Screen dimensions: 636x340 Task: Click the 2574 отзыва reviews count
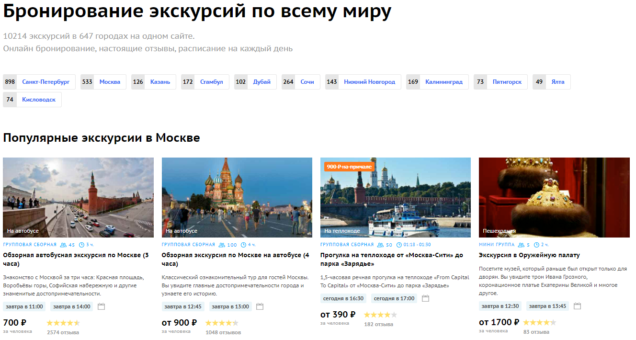point(63,332)
